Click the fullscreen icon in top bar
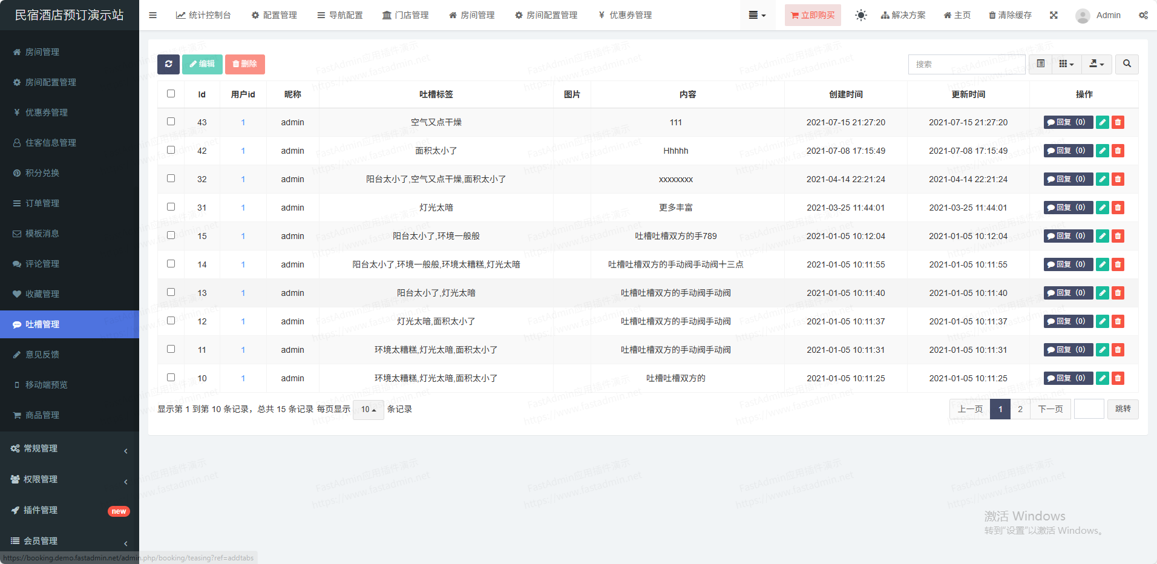 point(1054,15)
